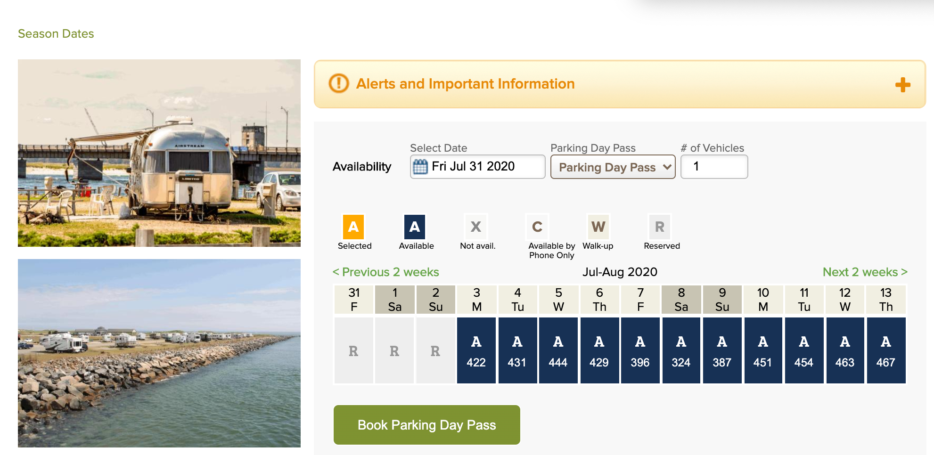Open the rocky shoreline campground photo
Image resolution: width=934 pixels, height=455 pixels.
coord(159,353)
